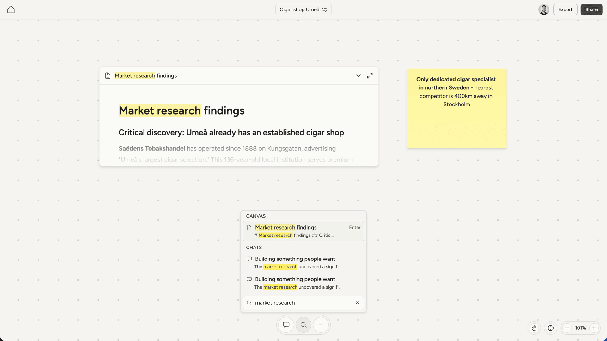
Task: Click the Share button
Action: [x=591, y=9]
